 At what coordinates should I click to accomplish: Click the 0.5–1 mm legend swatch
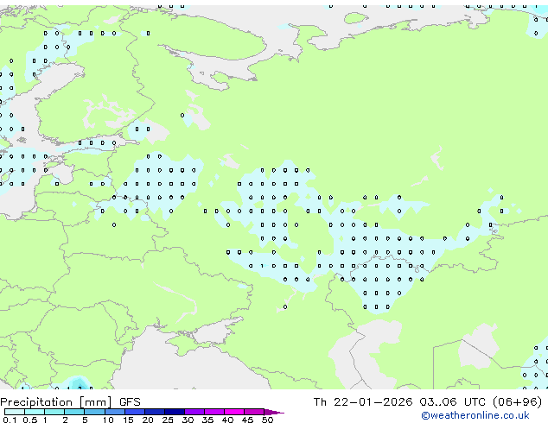(x=35, y=412)
